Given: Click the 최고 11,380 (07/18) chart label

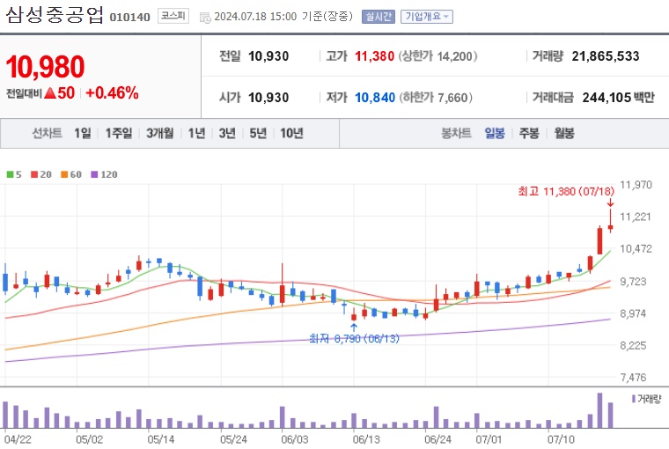Looking at the screenshot, I should coord(566,191).
